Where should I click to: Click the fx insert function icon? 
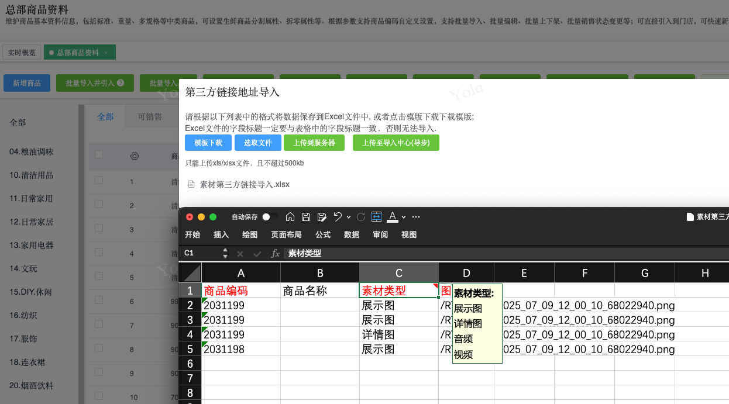[276, 254]
